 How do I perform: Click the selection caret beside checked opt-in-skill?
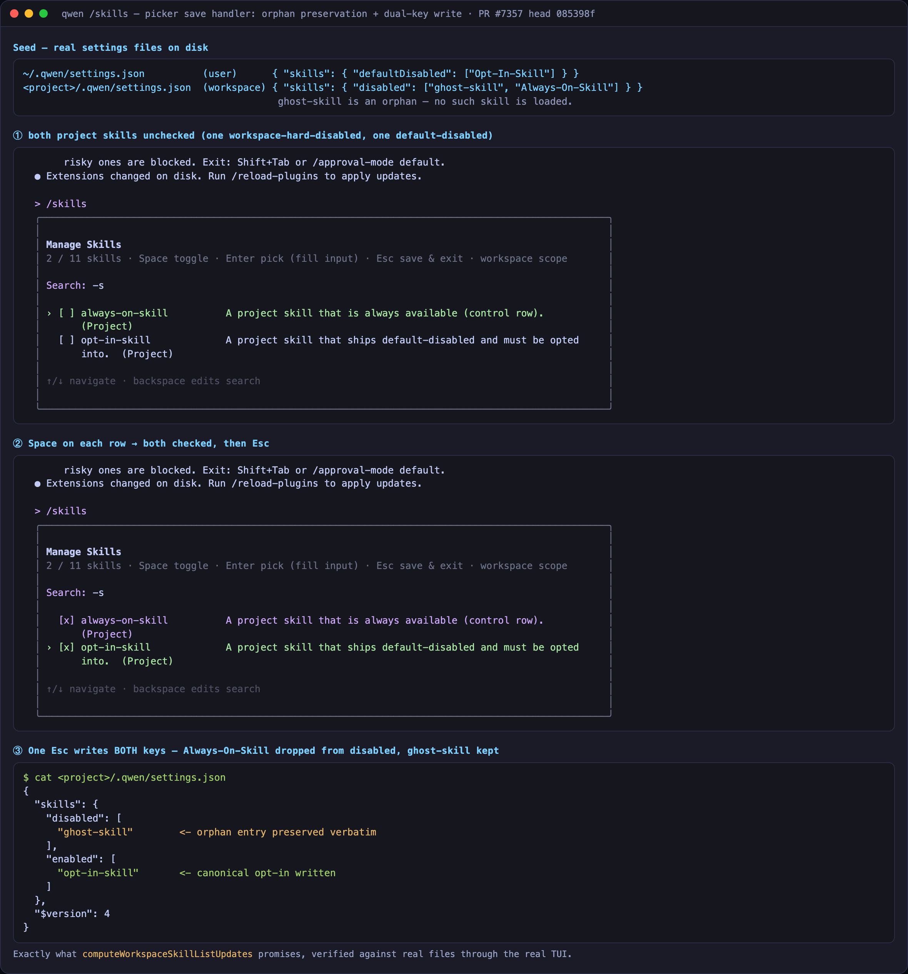pyautogui.click(x=49, y=648)
